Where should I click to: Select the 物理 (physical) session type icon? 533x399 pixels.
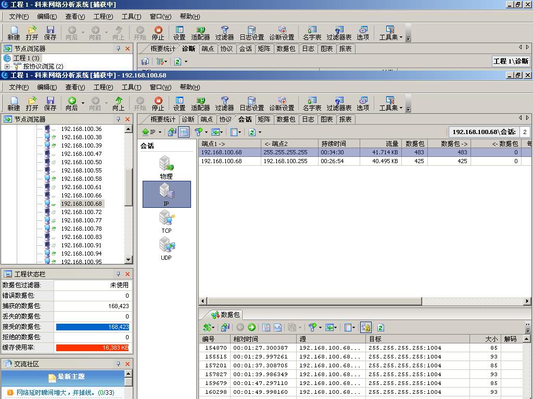[x=166, y=167]
